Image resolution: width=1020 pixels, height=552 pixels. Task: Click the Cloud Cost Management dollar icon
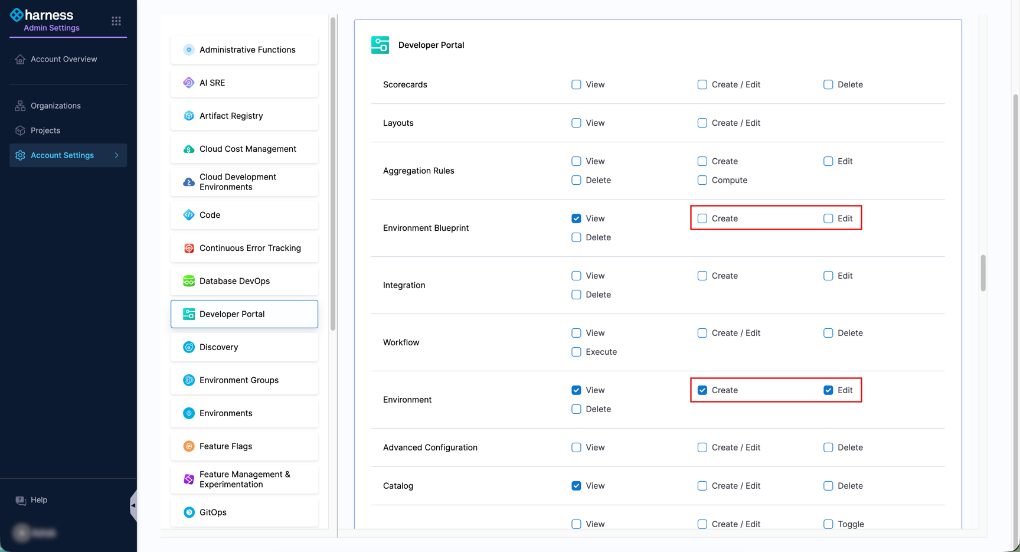[x=189, y=148]
